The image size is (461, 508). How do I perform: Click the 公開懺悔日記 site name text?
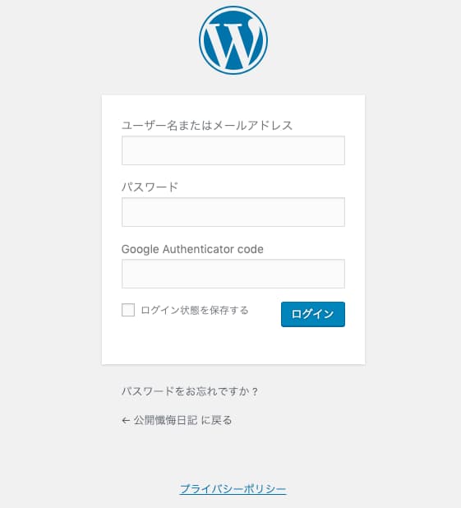165,421
